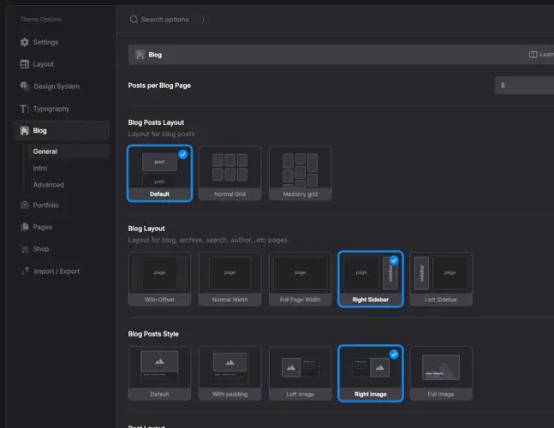This screenshot has width=554, height=428.
Task: Select General submenu item under Blog
Action: click(45, 152)
